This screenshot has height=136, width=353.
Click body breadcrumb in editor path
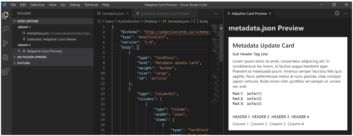tap(203, 21)
